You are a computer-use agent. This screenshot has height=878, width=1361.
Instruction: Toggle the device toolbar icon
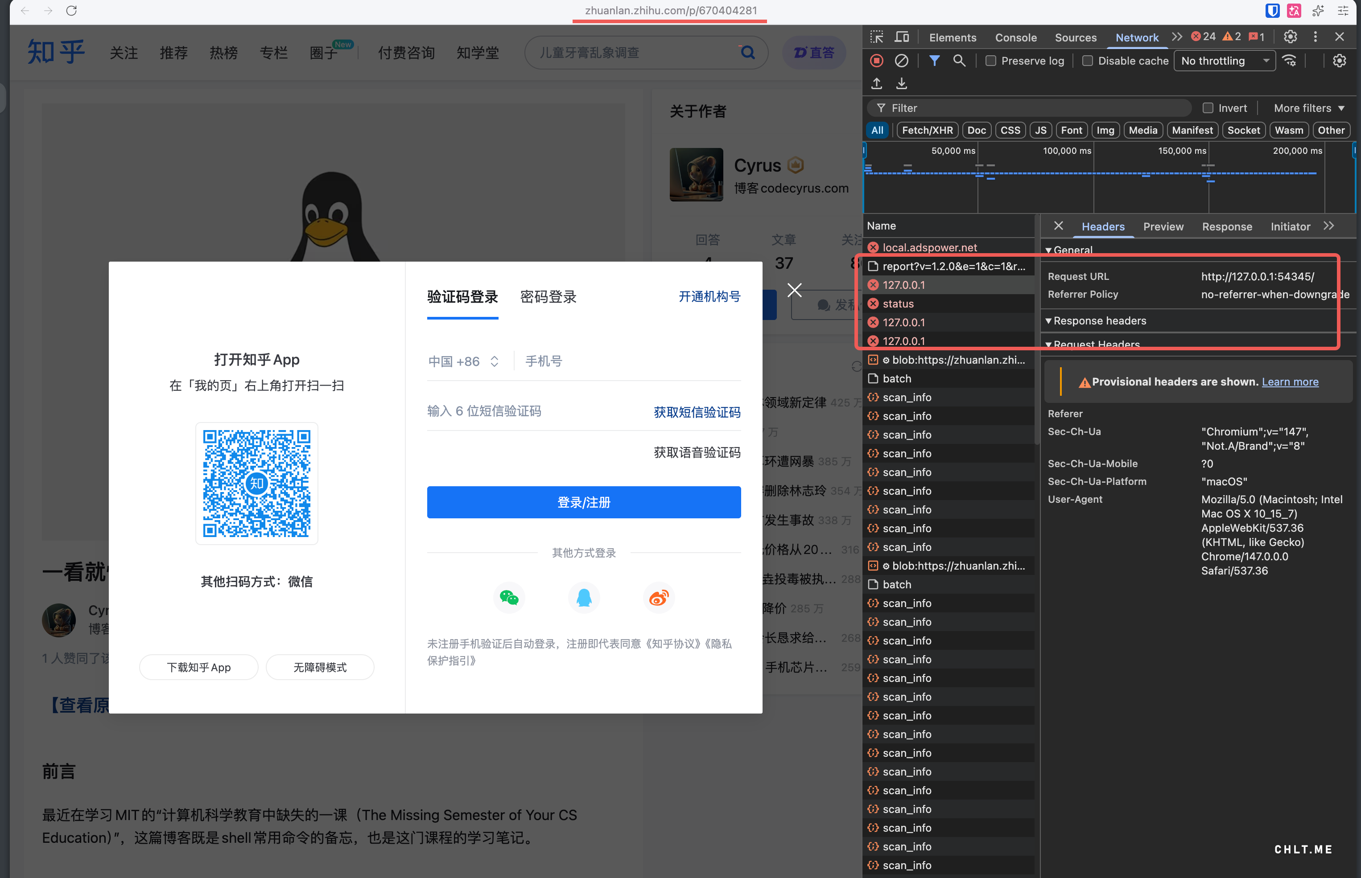902,37
